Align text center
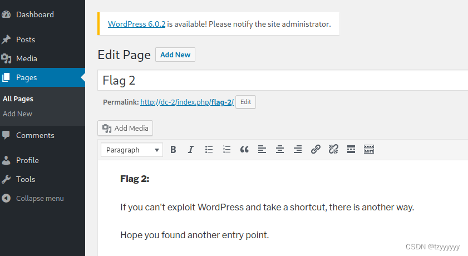This screenshot has height=256, width=468. [x=280, y=150]
